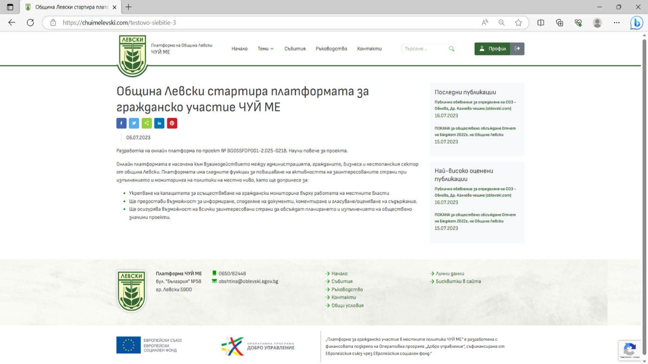Open footer link Общи условия
Screen dimensions: 648x364
pos(347,306)
